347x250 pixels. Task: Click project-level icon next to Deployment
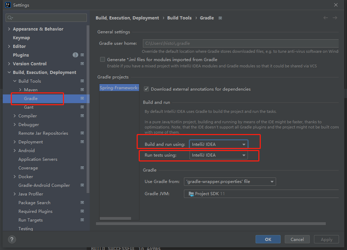[82, 142]
